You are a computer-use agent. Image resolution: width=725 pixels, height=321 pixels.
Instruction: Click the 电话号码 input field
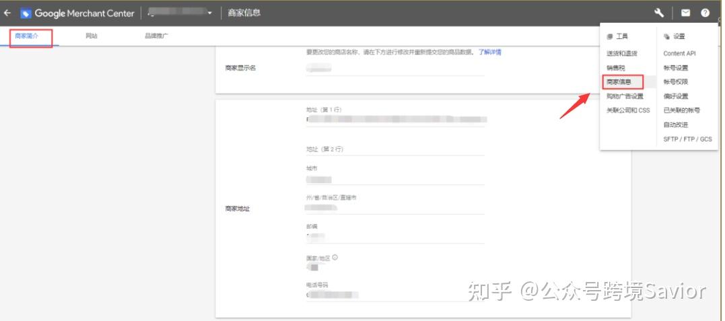[395, 295]
